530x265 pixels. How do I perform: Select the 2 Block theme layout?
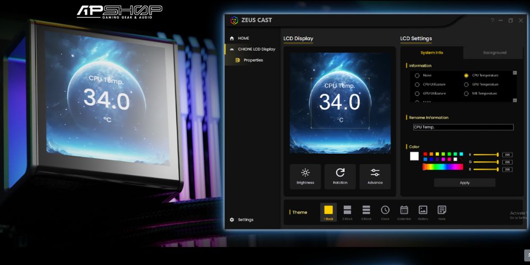coord(347,212)
